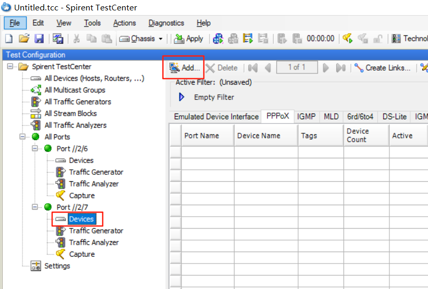This screenshot has width=428, height=289.
Task: Select Traffic Generator under Port //2/7
Action: (x=96, y=231)
